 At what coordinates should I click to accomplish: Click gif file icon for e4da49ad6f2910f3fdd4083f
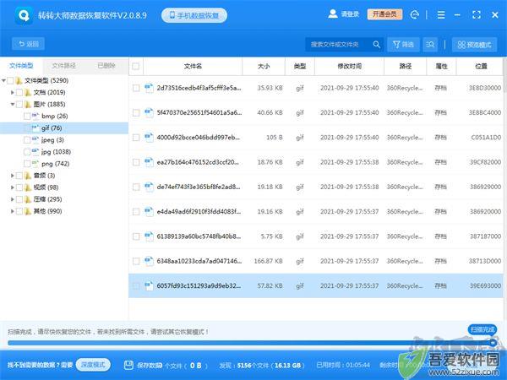point(149,212)
